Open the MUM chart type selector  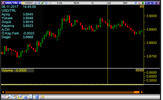tap(76, 3)
